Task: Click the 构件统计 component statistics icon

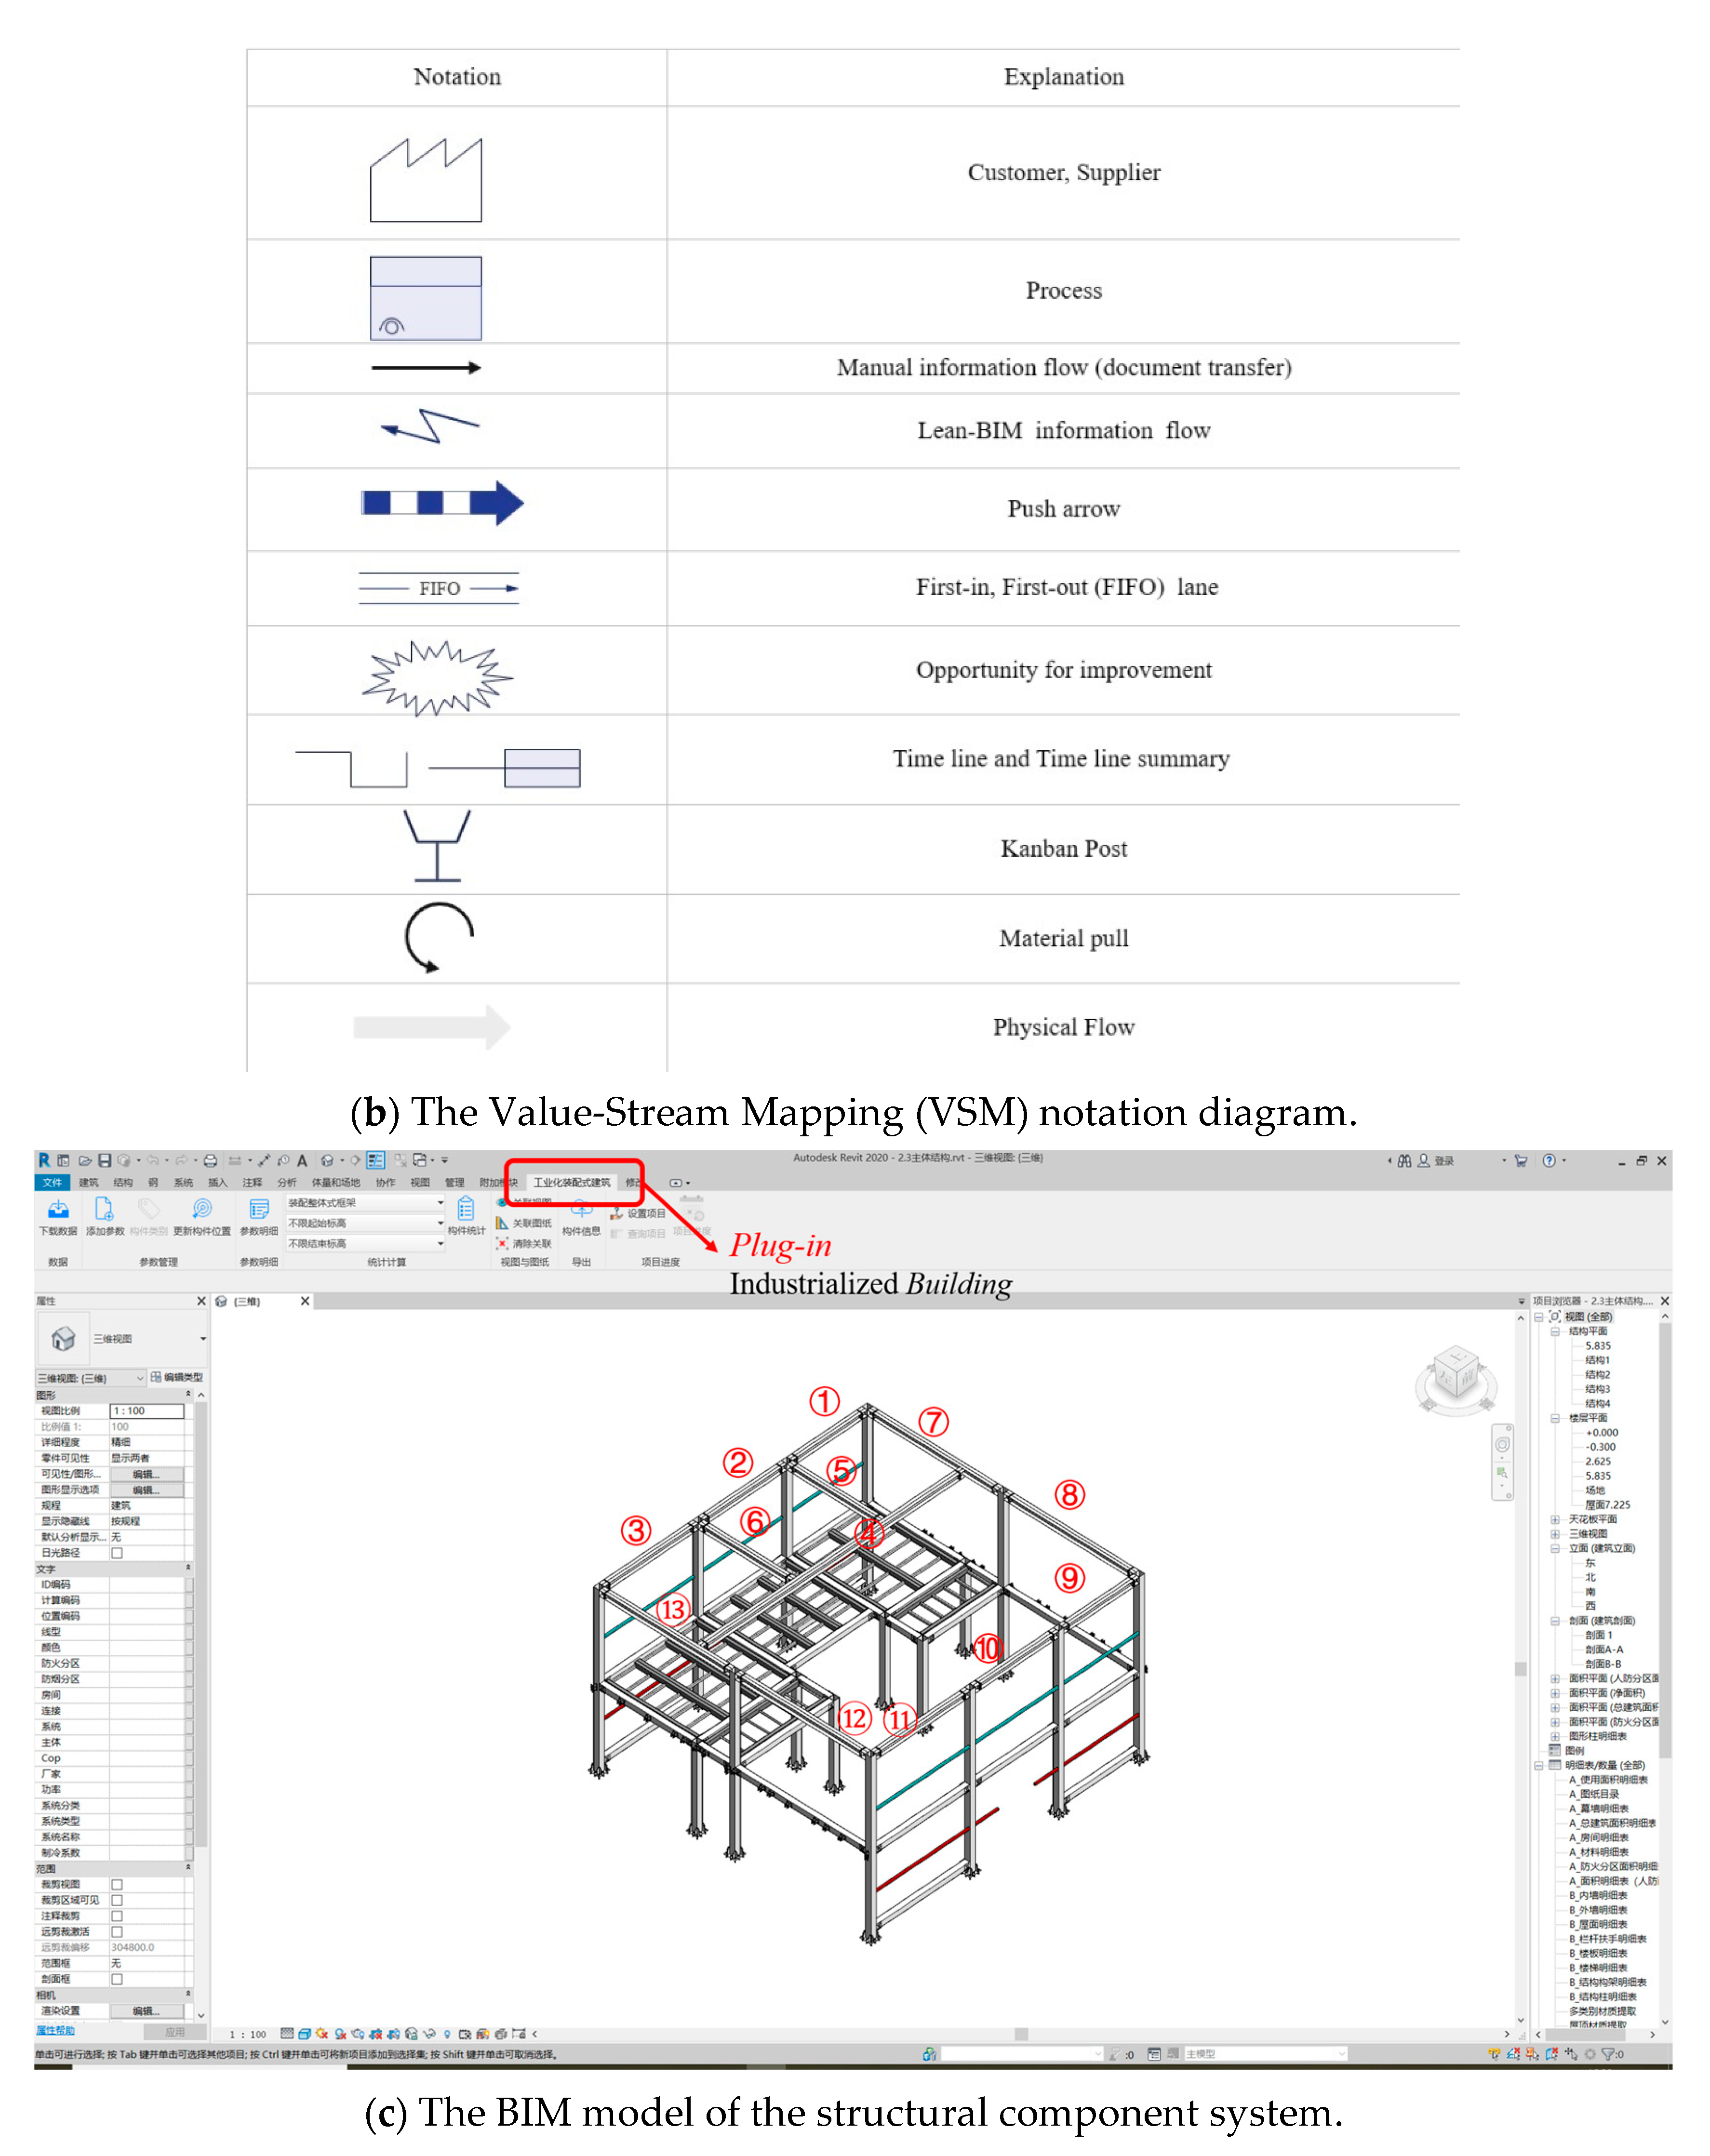Action: click(x=466, y=1209)
